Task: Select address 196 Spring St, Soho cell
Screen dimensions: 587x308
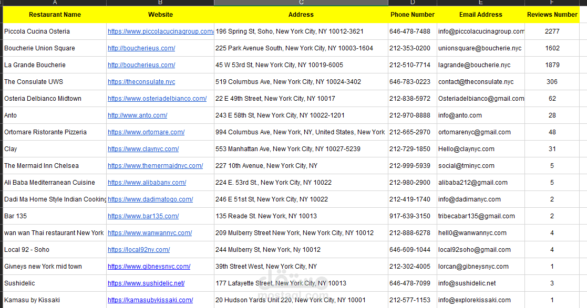Action: point(301,31)
